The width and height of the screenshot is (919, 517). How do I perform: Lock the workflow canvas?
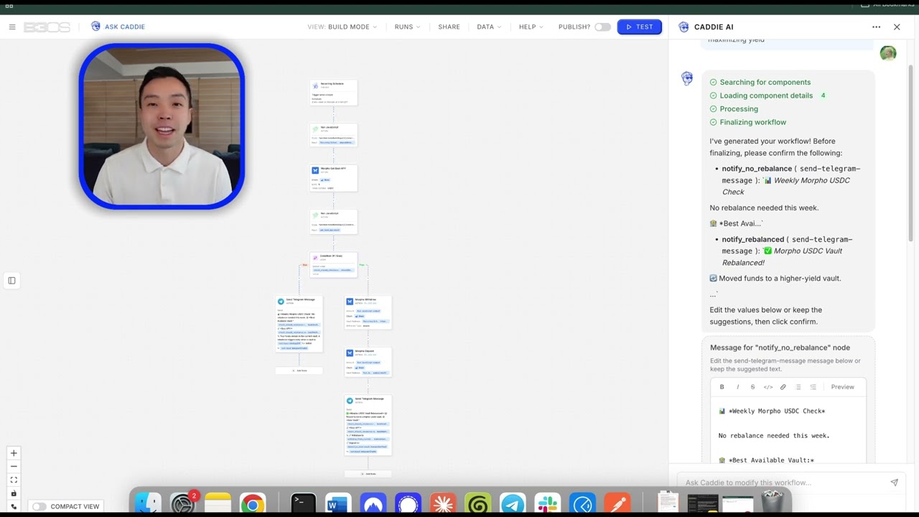14,493
